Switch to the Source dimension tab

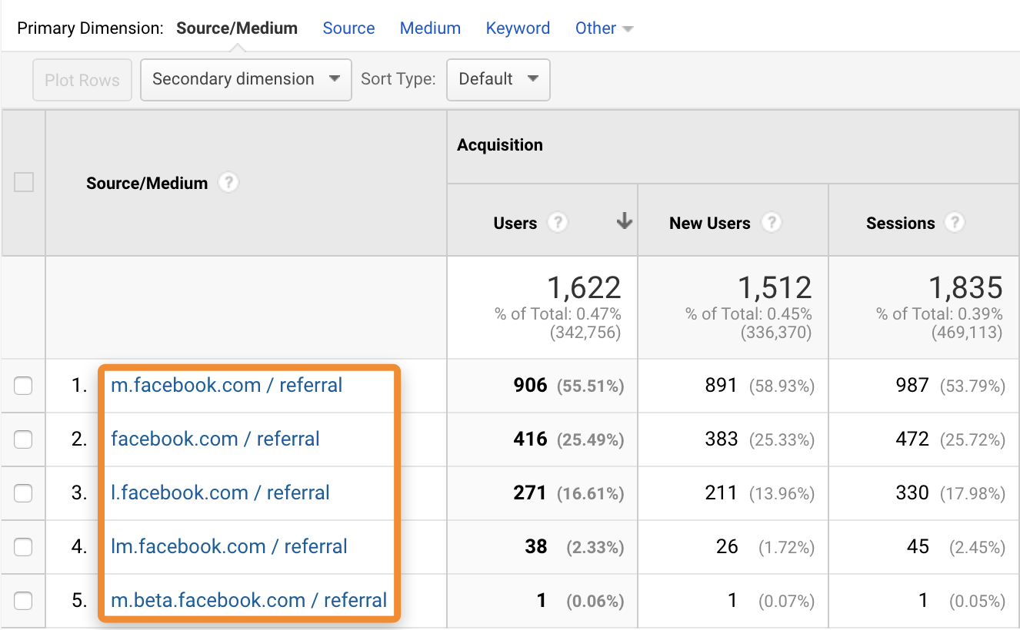348,28
